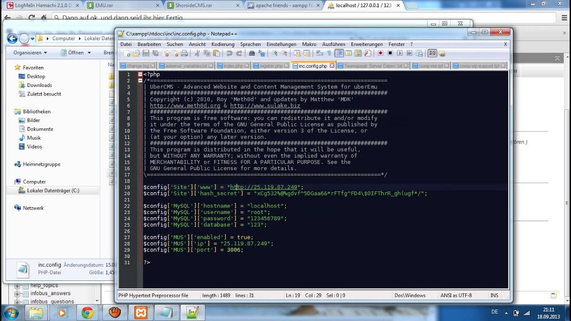The image size is (571, 321).
Task: Click the http://www.sulake.biz link
Action: coord(265,106)
